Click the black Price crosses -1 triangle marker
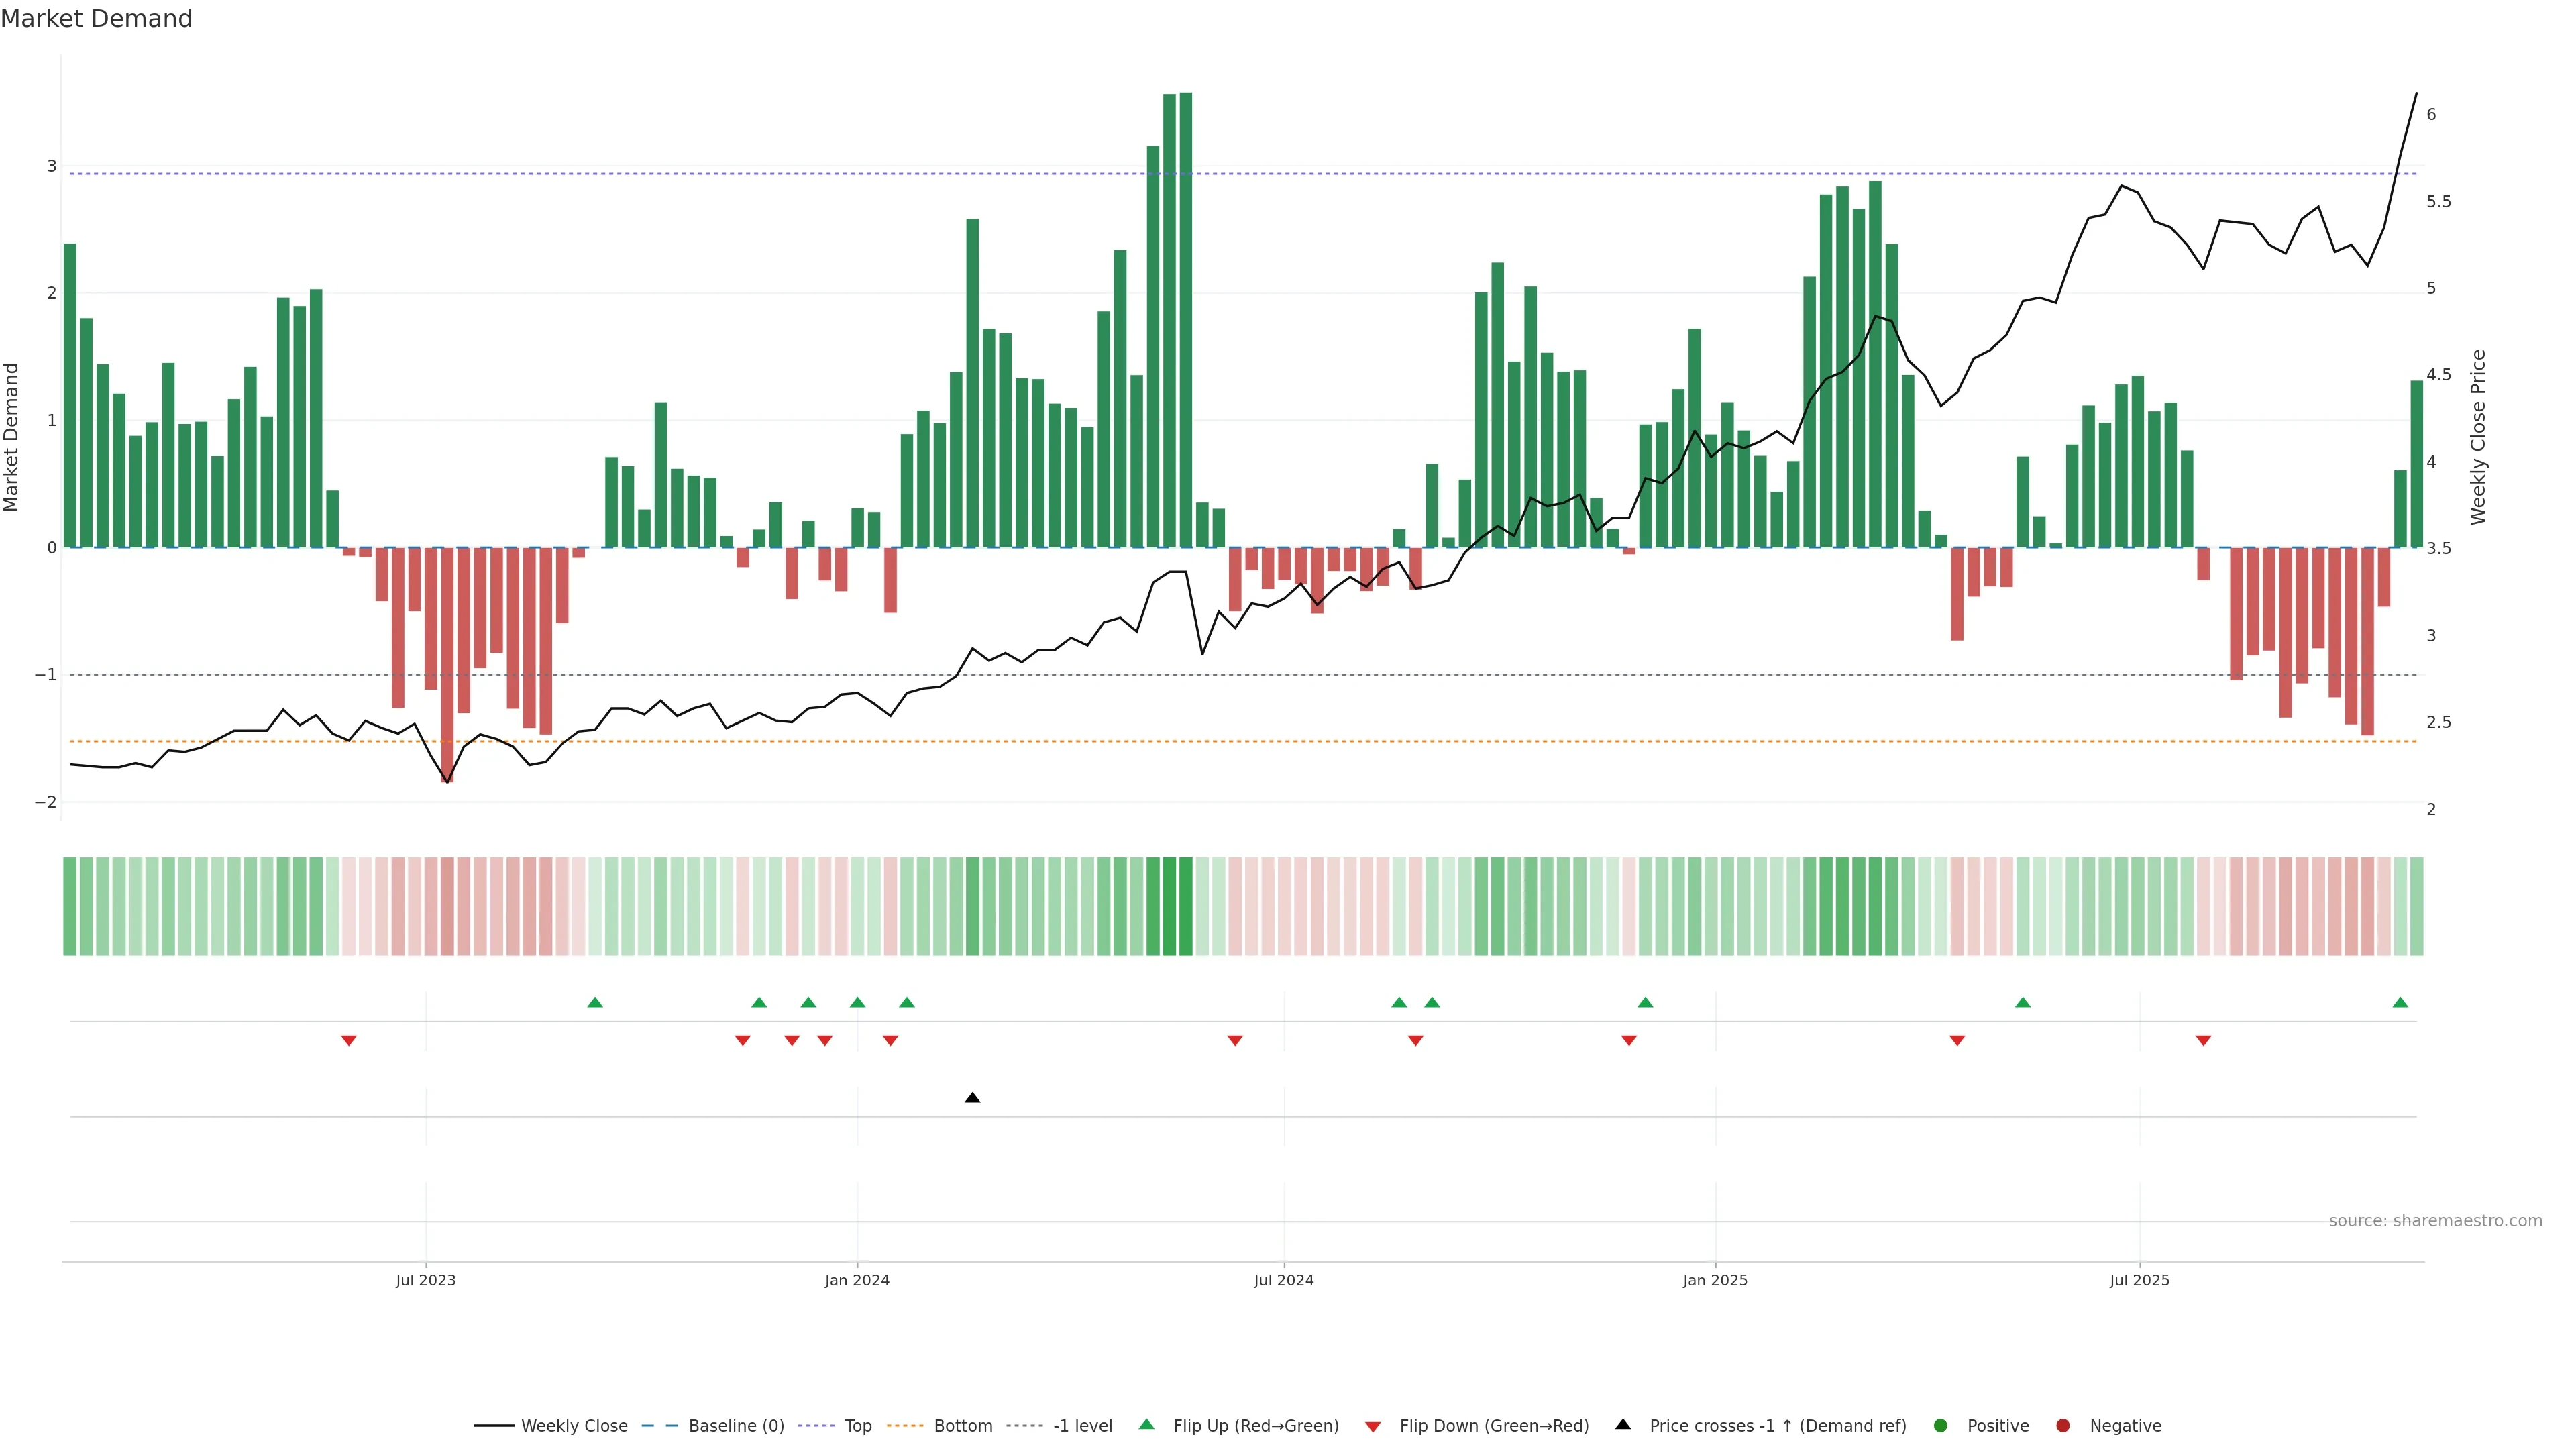This screenshot has width=2576, height=1449. (x=972, y=1098)
